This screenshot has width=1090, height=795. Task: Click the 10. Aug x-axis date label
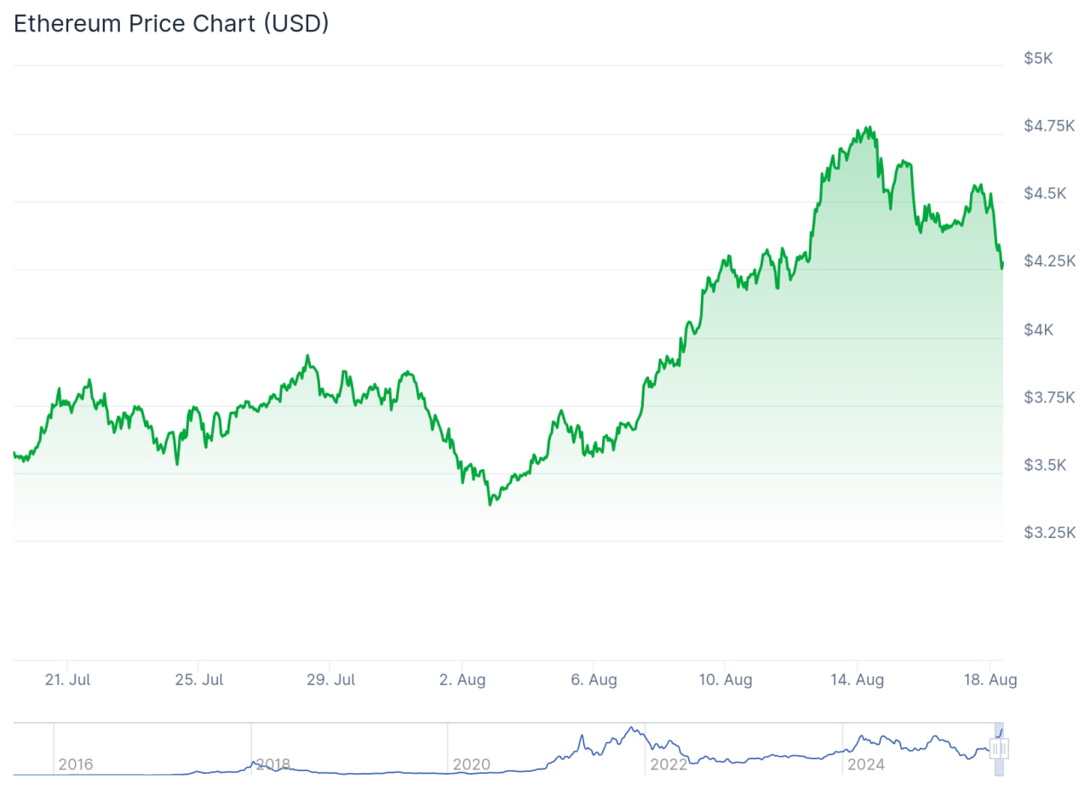click(x=726, y=679)
